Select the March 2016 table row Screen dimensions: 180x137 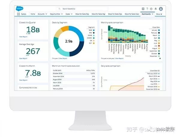click(74, 83)
